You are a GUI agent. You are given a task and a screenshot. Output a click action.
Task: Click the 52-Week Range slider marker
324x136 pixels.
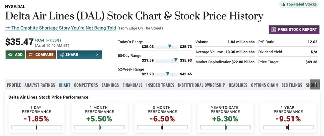click(x=167, y=74)
